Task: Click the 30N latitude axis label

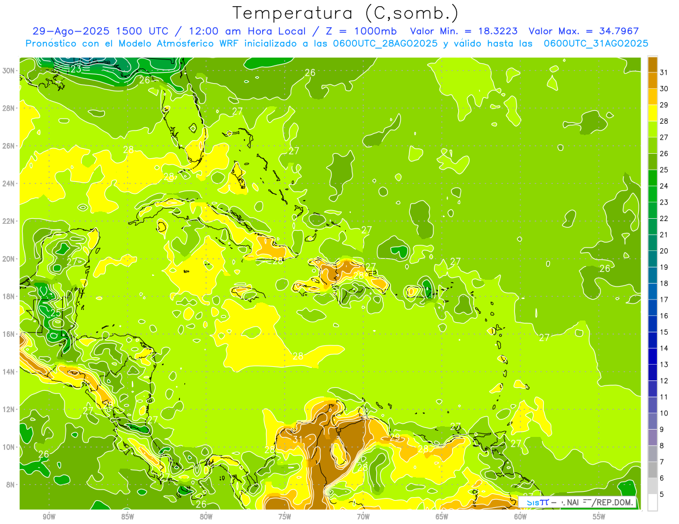Action: (x=9, y=71)
